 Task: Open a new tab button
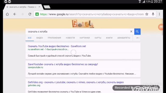(47, 7)
